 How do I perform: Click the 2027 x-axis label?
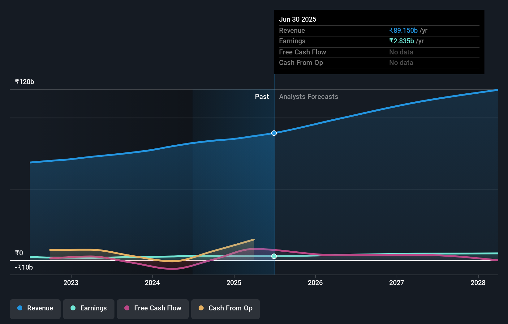[x=397, y=283]
